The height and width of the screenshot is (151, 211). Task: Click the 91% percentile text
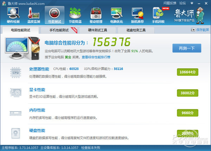pyautogui.click(x=135, y=51)
